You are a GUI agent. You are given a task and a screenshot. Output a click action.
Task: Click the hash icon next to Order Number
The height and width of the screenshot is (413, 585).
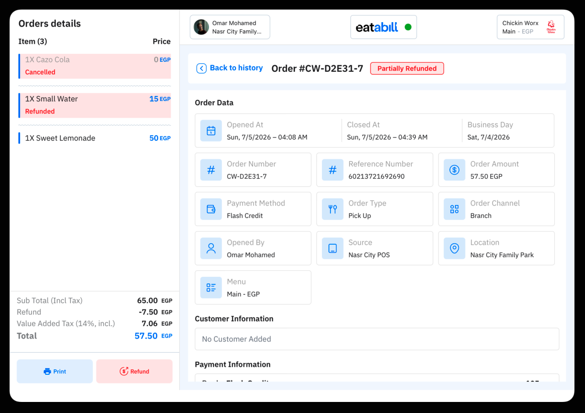click(211, 170)
